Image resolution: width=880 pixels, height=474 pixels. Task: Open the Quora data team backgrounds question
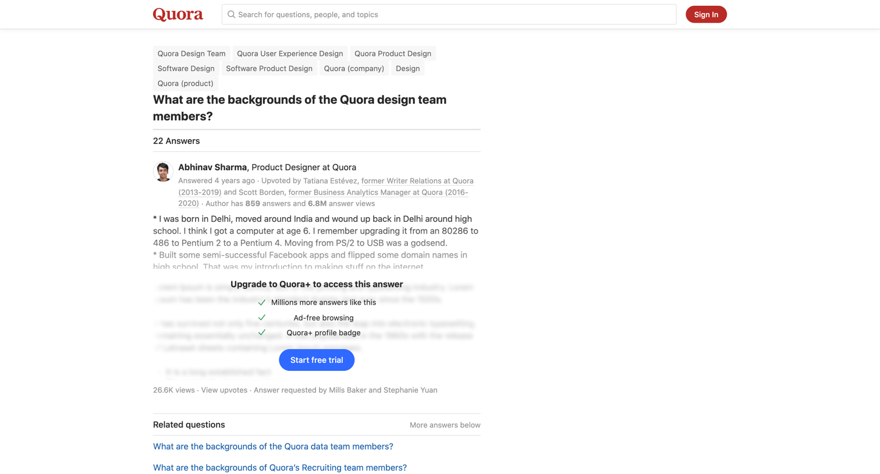tap(273, 447)
